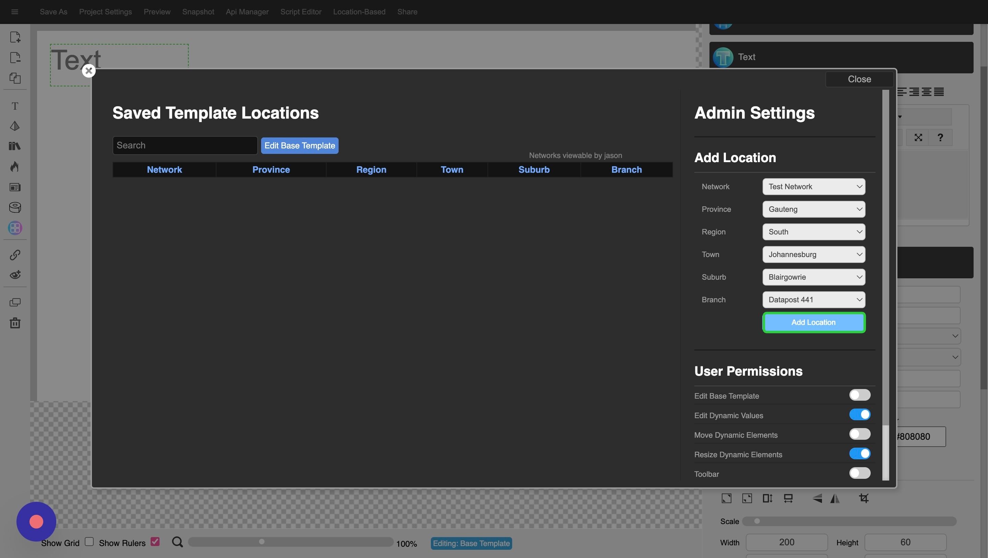This screenshot has width=988, height=558.
Task: Open the library books icon
Action: click(x=15, y=146)
